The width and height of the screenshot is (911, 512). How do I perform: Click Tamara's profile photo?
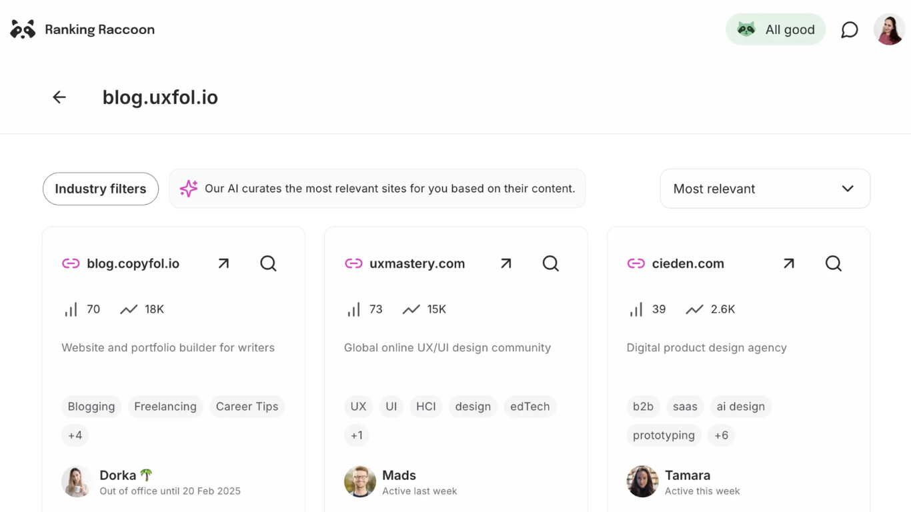tap(642, 481)
